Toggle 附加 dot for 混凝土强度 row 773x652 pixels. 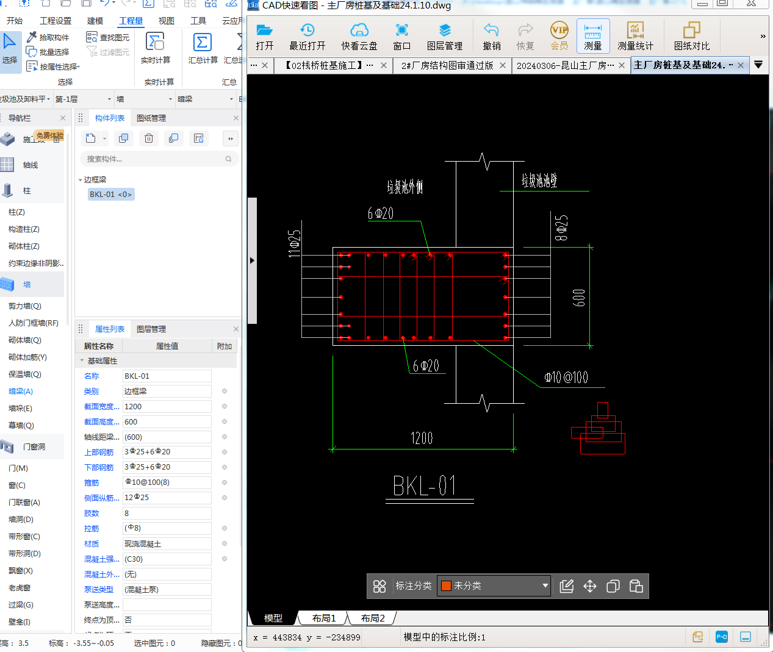coord(225,559)
